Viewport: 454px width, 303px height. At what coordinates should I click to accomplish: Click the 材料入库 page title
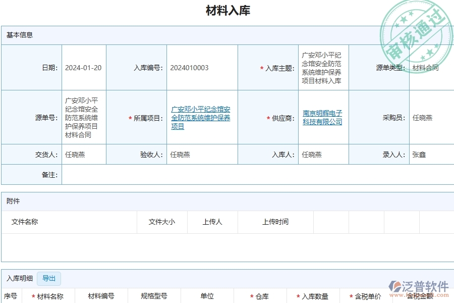226,11
